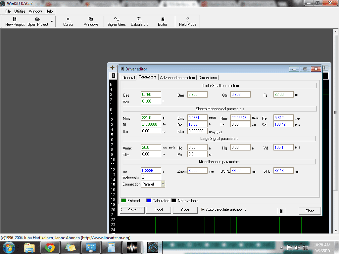Click the Clear button
The width and height of the screenshot is (339, 254).
pyautogui.click(x=185, y=210)
